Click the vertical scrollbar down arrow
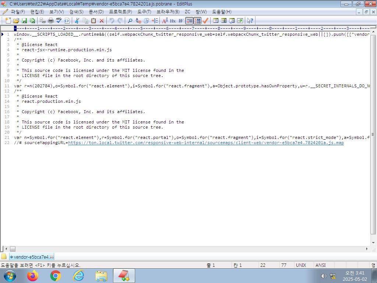Screen dimensions: 377x283 [x=373, y=242]
